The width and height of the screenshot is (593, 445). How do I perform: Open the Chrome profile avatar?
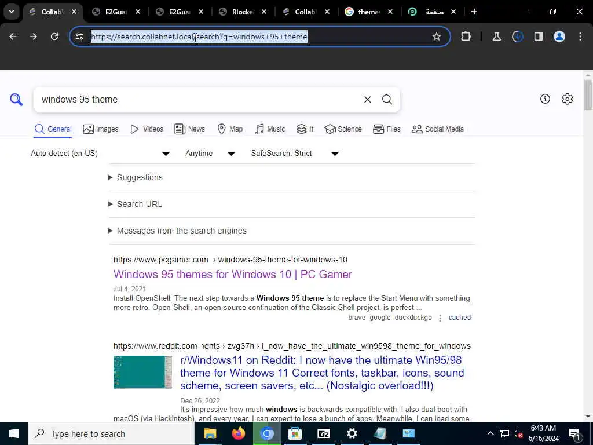559,37
